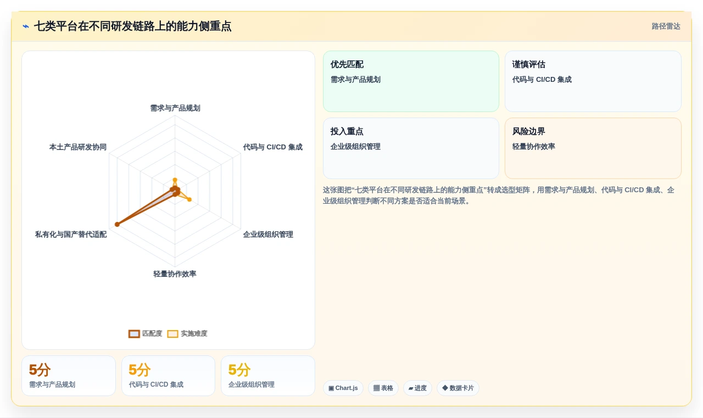The width and height of the screenshot is (703, 418).
Task: Select the 表格 tag
Action: 383,388
